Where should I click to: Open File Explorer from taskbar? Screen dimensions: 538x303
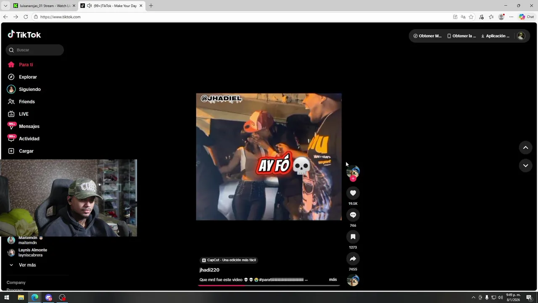[21, 298]
